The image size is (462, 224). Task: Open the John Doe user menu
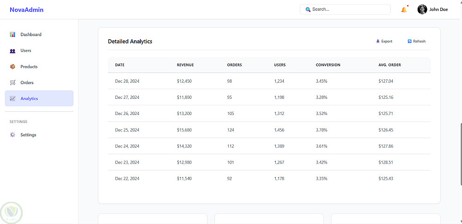[438, 9]
